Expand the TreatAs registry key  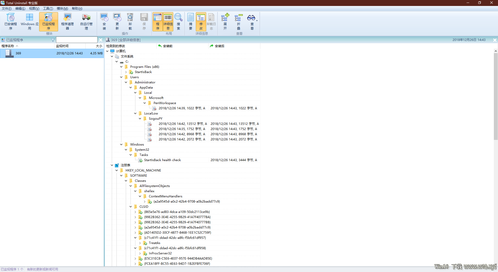click(140, 243)
